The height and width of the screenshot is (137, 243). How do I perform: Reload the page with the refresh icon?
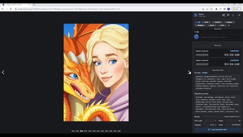pyautogui.click(x=11, y=9)
